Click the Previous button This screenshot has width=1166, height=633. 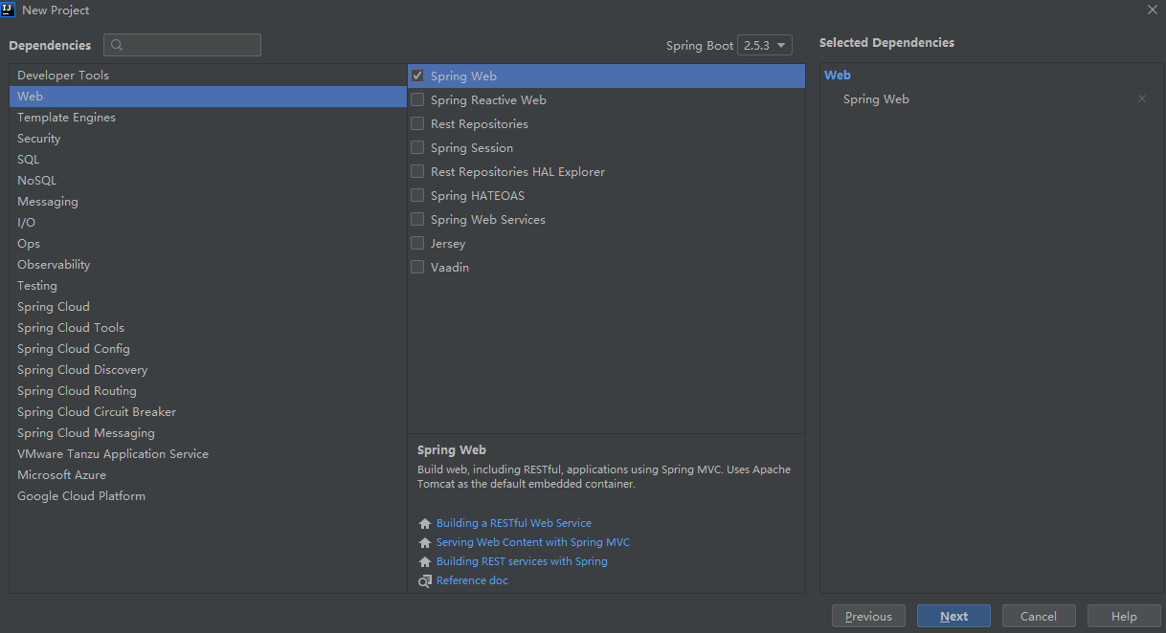868,616
